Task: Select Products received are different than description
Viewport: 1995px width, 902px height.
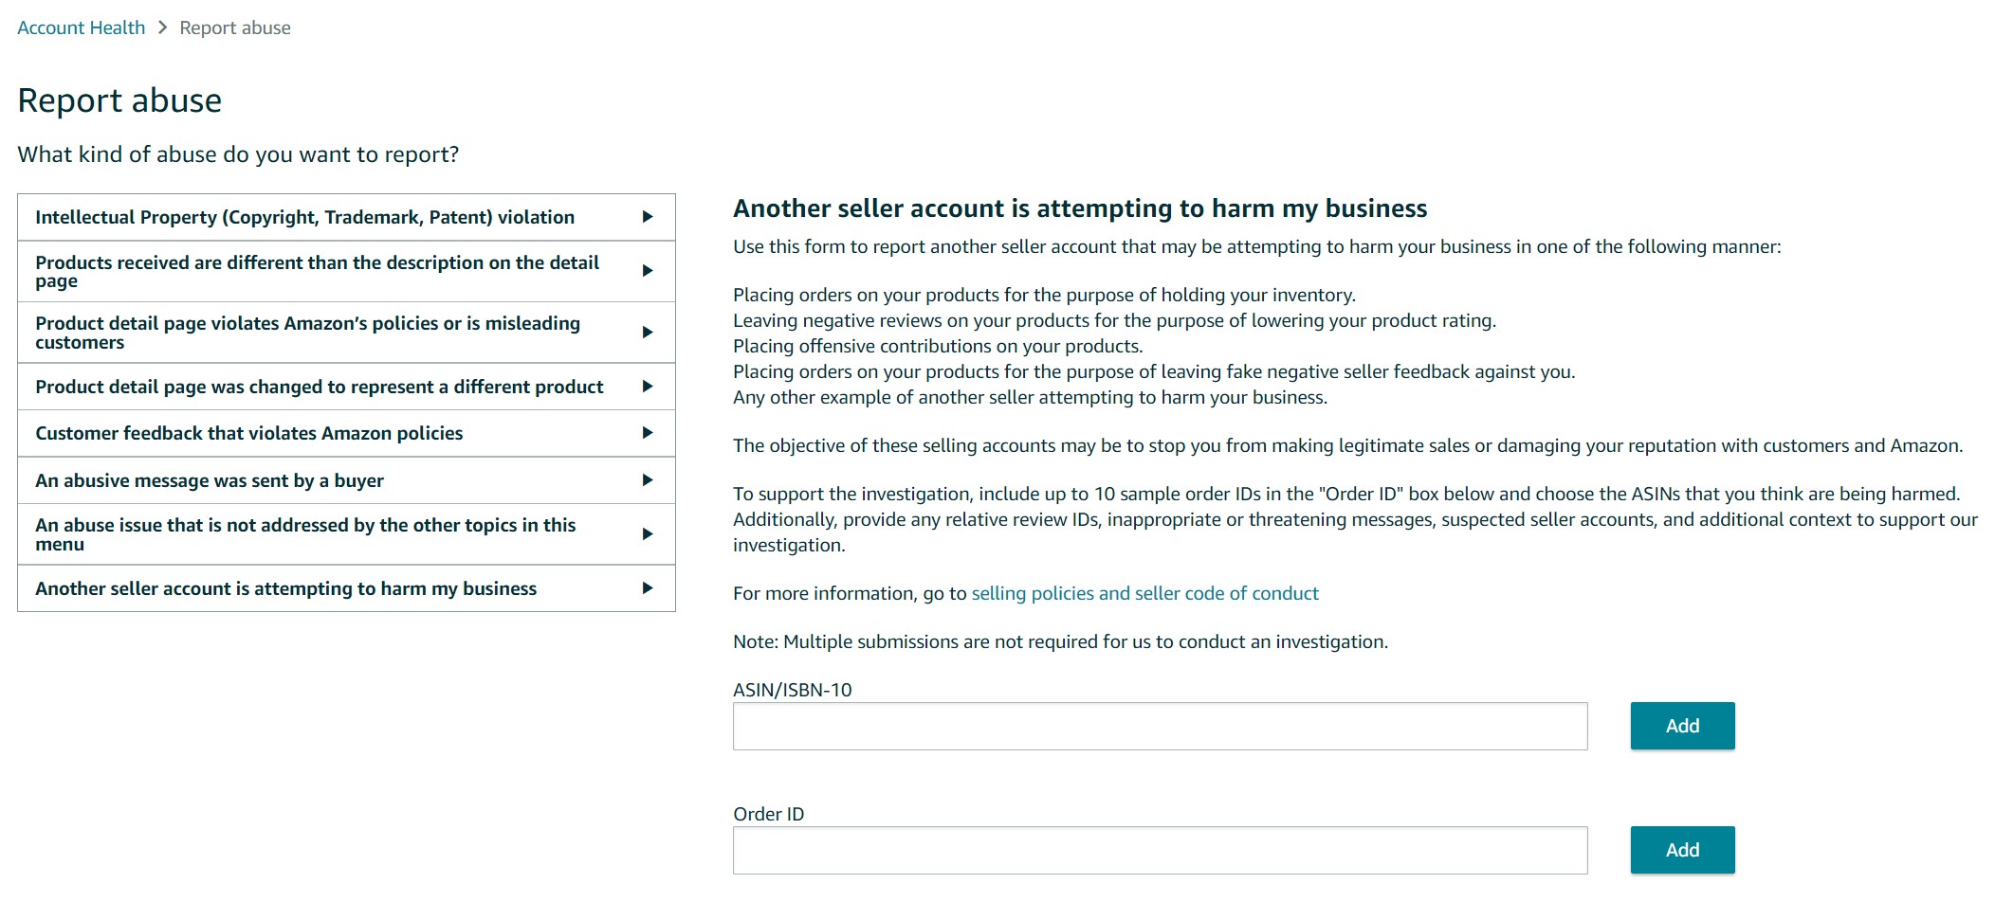Action: (x=346, y=271)
